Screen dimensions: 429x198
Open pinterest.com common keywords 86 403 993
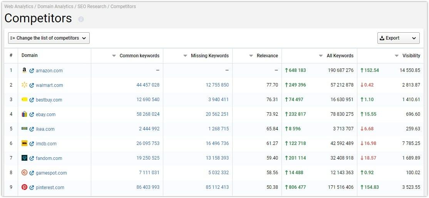(148, 187)
